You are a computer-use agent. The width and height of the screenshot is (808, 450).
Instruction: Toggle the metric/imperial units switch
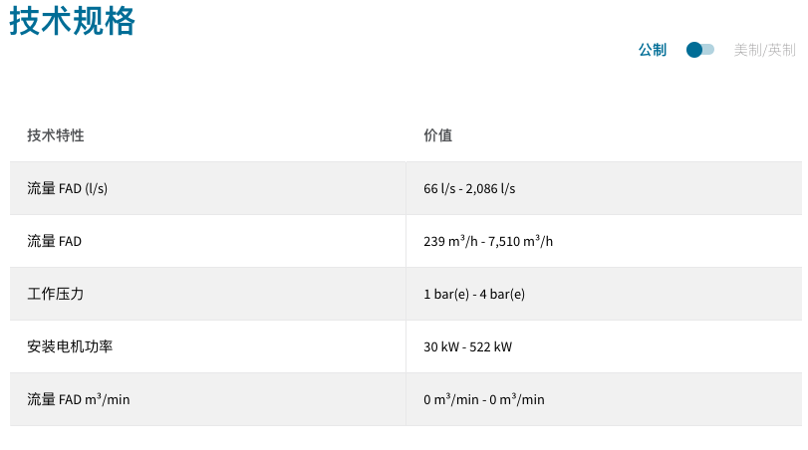(700, 50)
